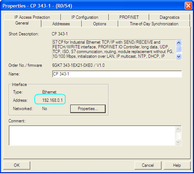Screen dimensions: 194x174
Task: Cancel the properties dialog
Action: (x=148, y=165)
